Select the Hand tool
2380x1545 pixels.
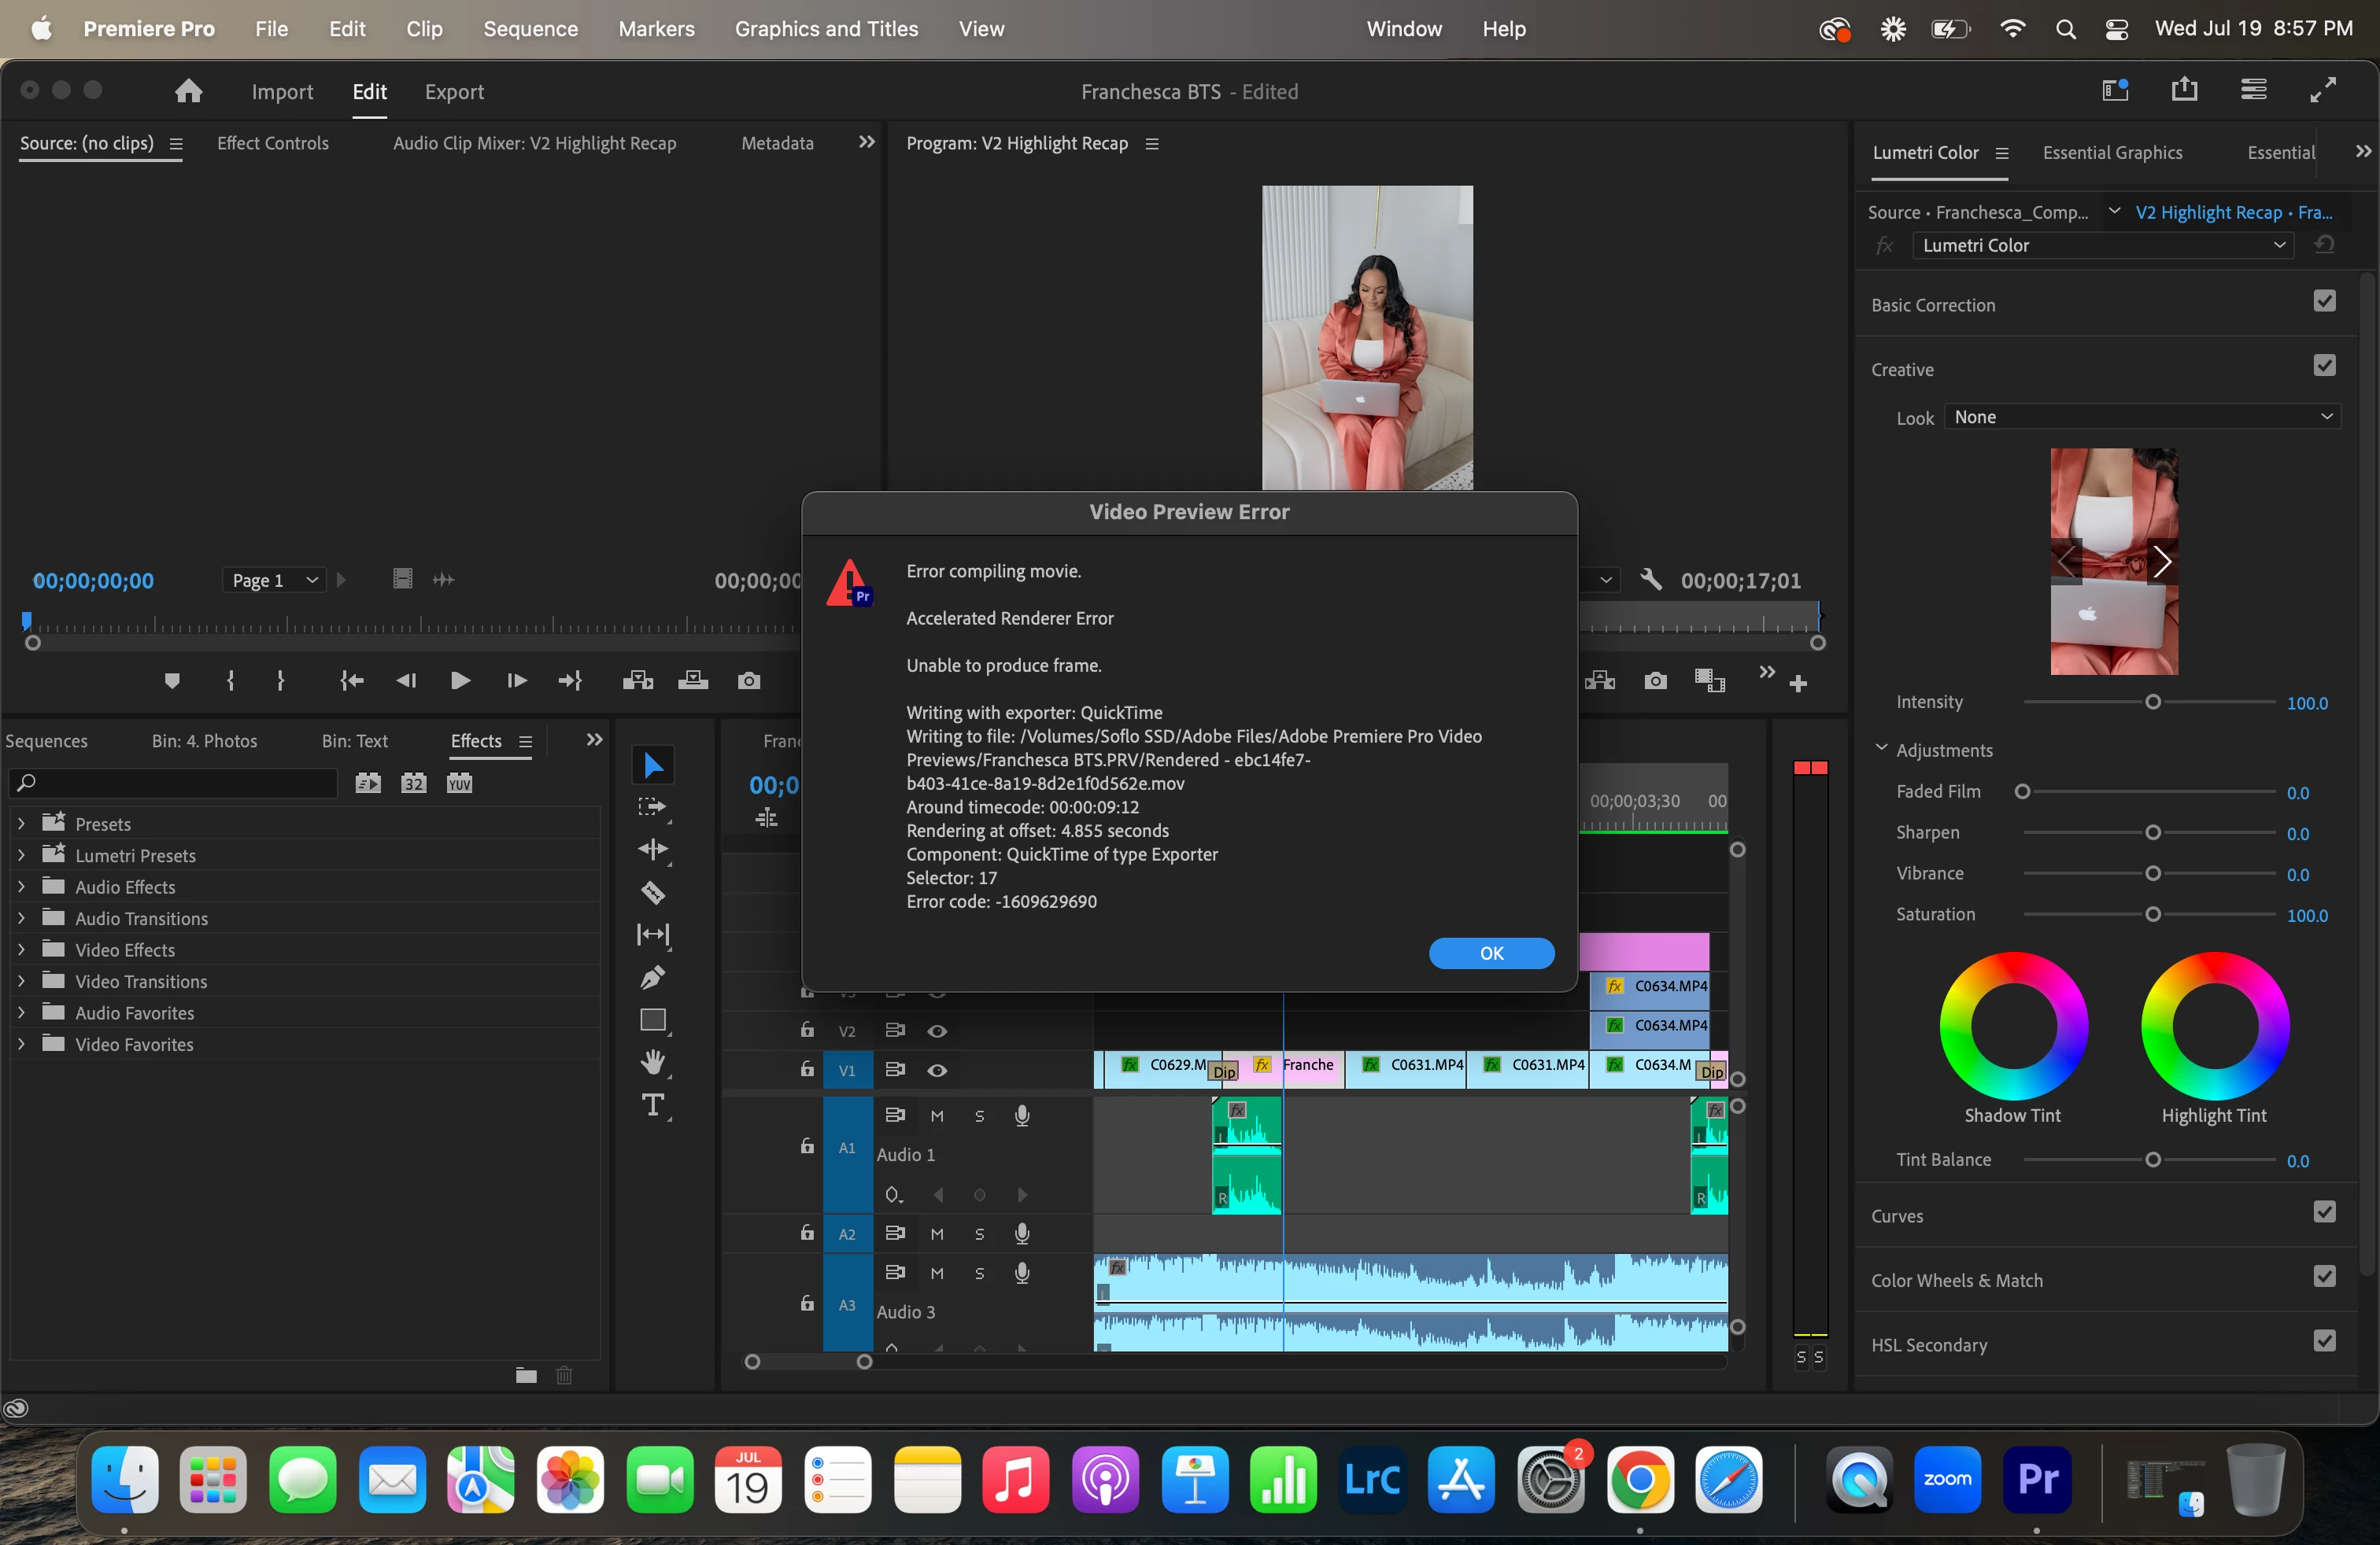(653, 1062)
